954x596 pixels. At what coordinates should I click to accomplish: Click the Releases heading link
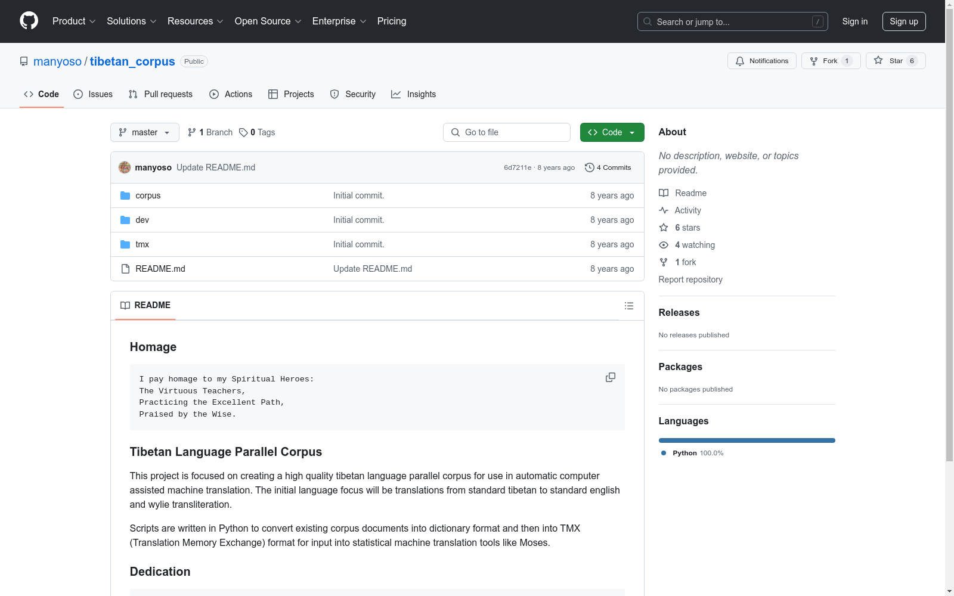679,312
